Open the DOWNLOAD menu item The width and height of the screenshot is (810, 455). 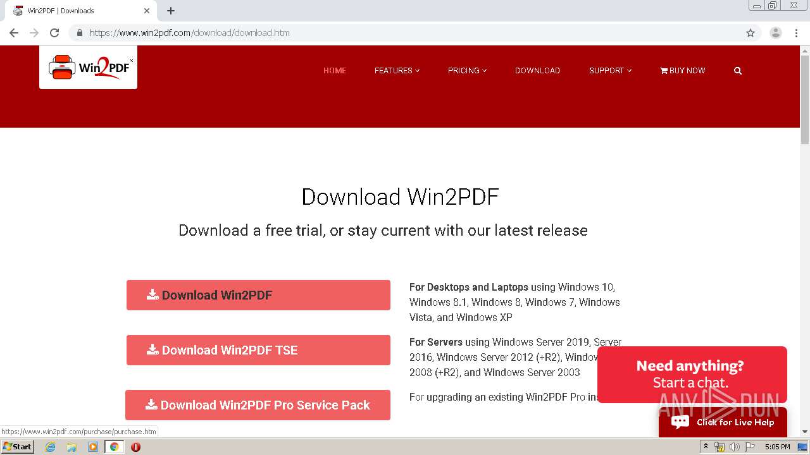point(537,71)
